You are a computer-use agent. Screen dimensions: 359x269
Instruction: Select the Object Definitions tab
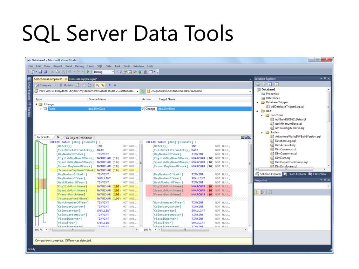pyautogui.click(x=79, y=138)
